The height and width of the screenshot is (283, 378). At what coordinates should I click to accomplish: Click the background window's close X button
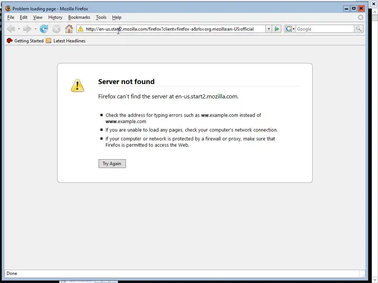[374, 4]
